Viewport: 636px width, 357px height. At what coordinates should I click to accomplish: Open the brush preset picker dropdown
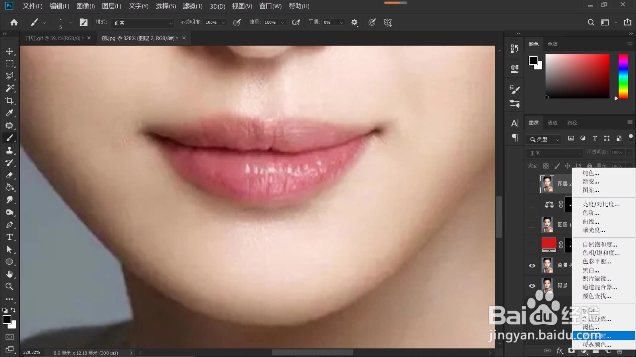[x=70, y=23]
